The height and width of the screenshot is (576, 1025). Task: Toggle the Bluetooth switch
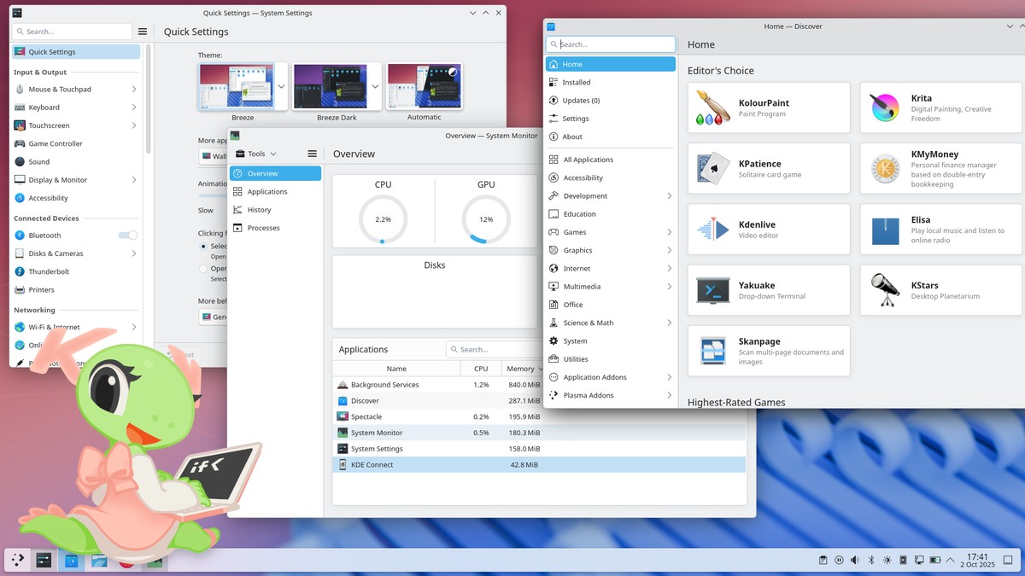coord(127,236)
